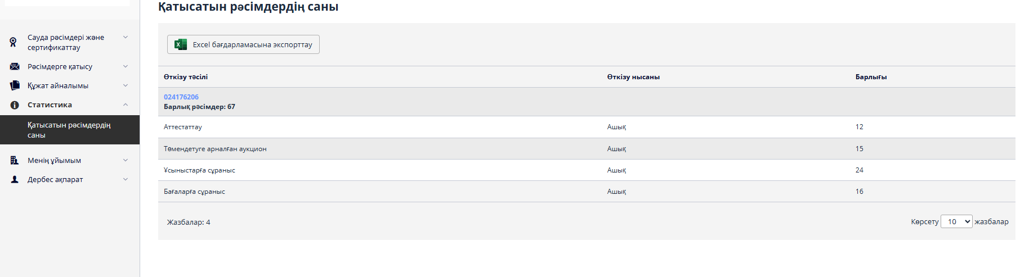The image size is (1020, 277).
Task: Click the info icon beside Статистика
Action: click(x=15, y=105)
